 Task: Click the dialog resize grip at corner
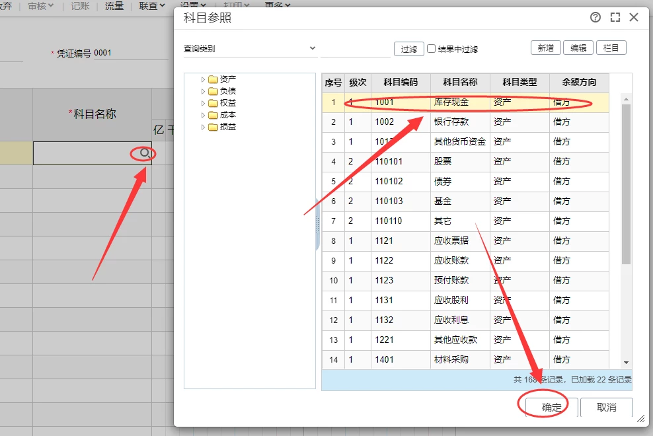[640, 419]
